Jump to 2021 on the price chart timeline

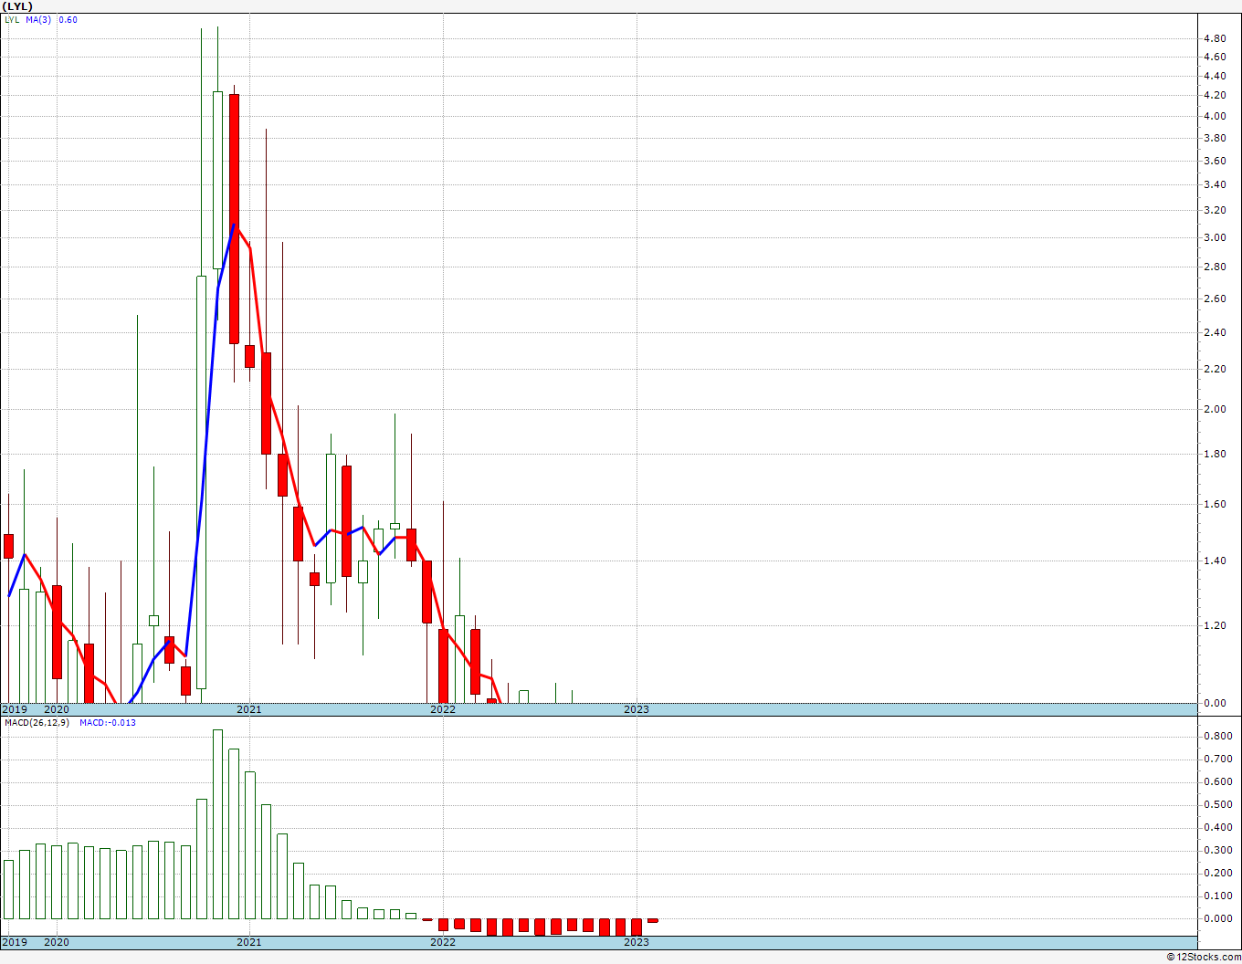(249, 709)
